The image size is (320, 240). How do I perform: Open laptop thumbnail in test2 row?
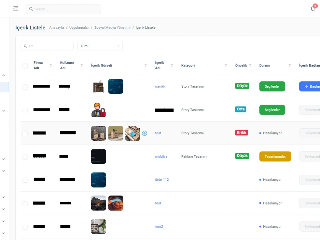point(99,227)
